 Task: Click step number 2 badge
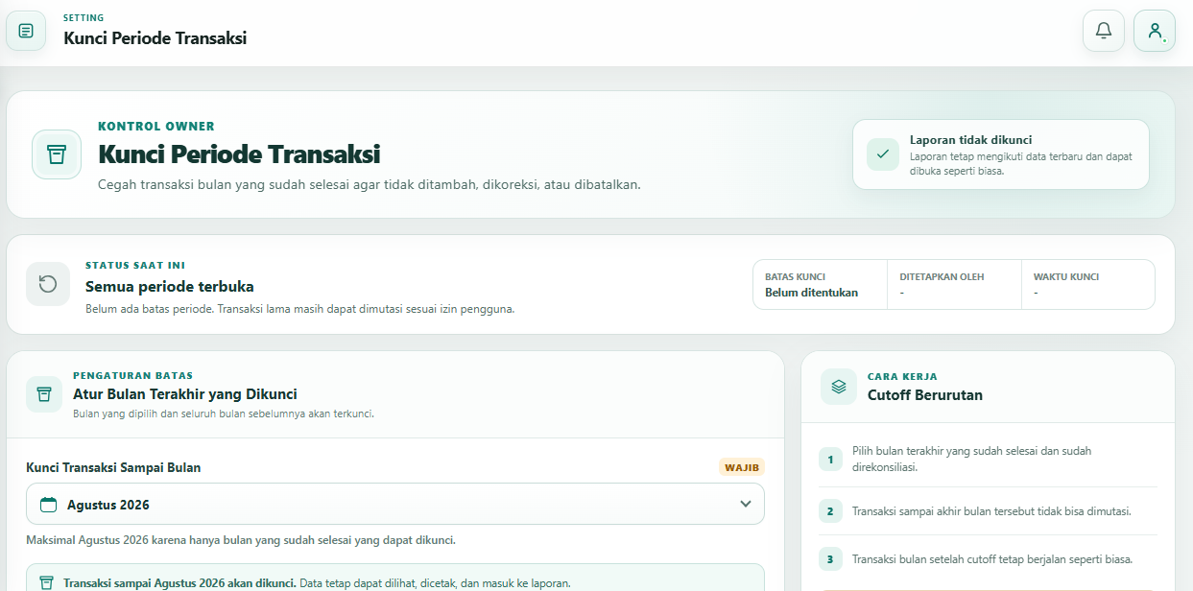click(830, 511)
